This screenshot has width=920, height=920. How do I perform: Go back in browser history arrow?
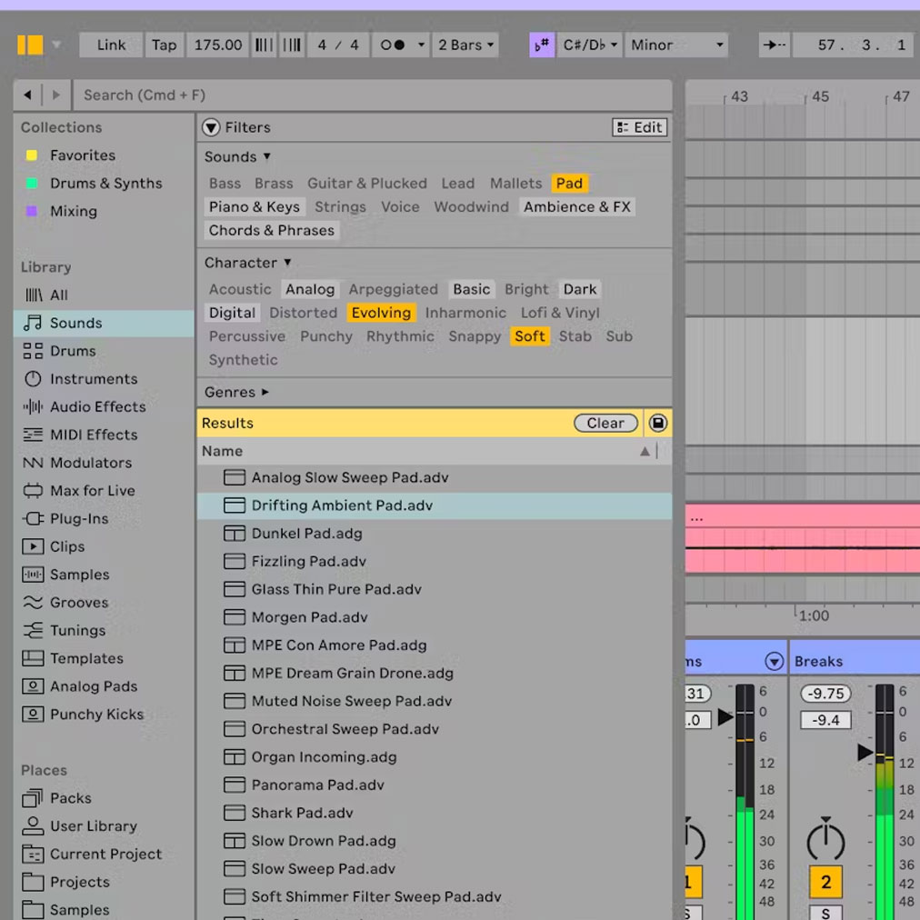(x=27, y=95)
